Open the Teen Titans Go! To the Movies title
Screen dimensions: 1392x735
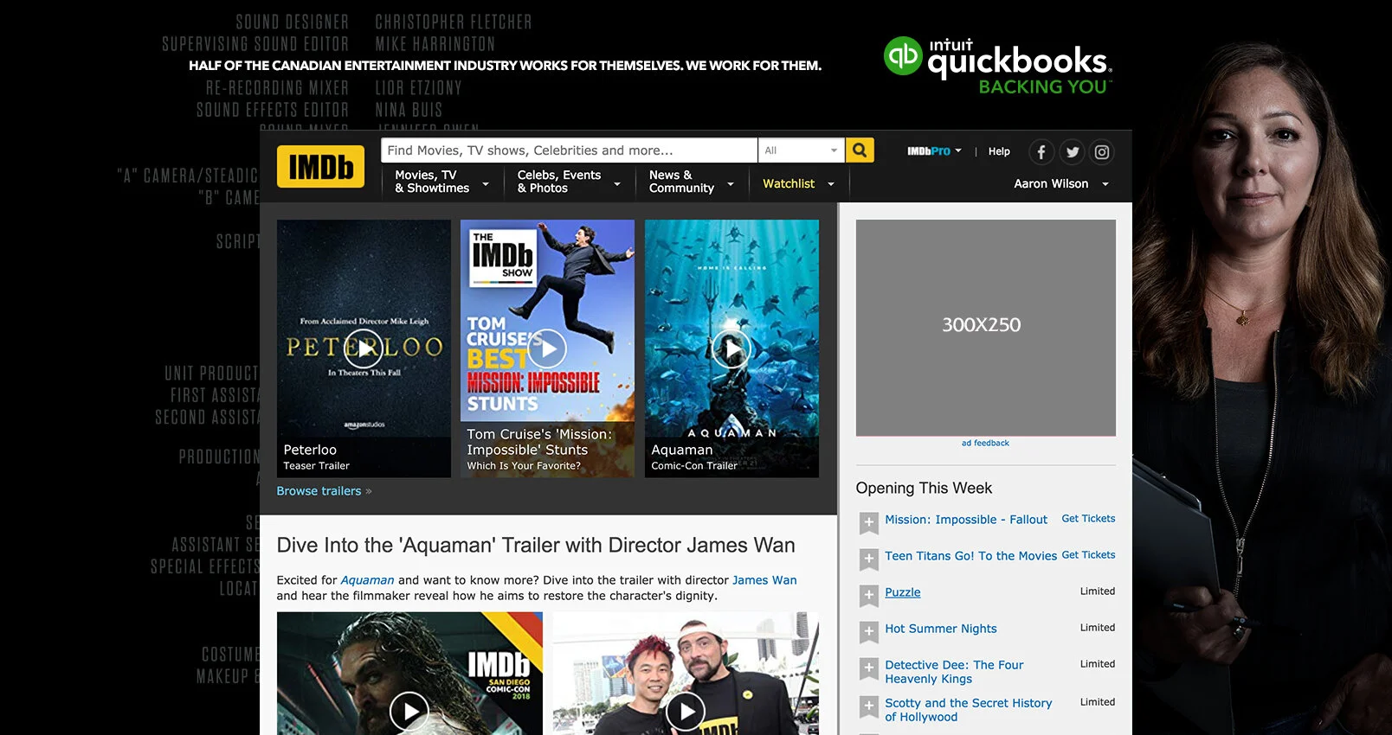click(x=970, y=556)
